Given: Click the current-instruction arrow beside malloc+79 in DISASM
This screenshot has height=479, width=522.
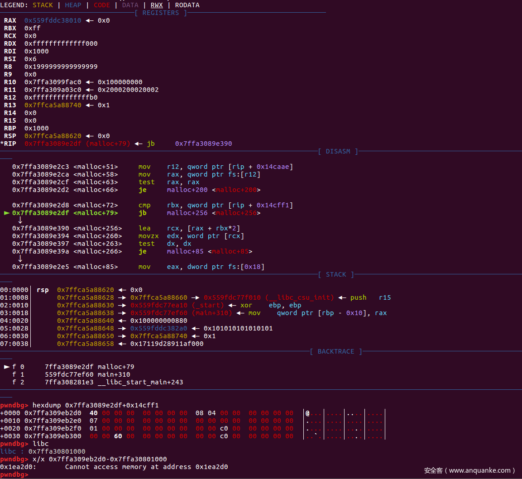Looking at the screenshot, I should (6, 213).
